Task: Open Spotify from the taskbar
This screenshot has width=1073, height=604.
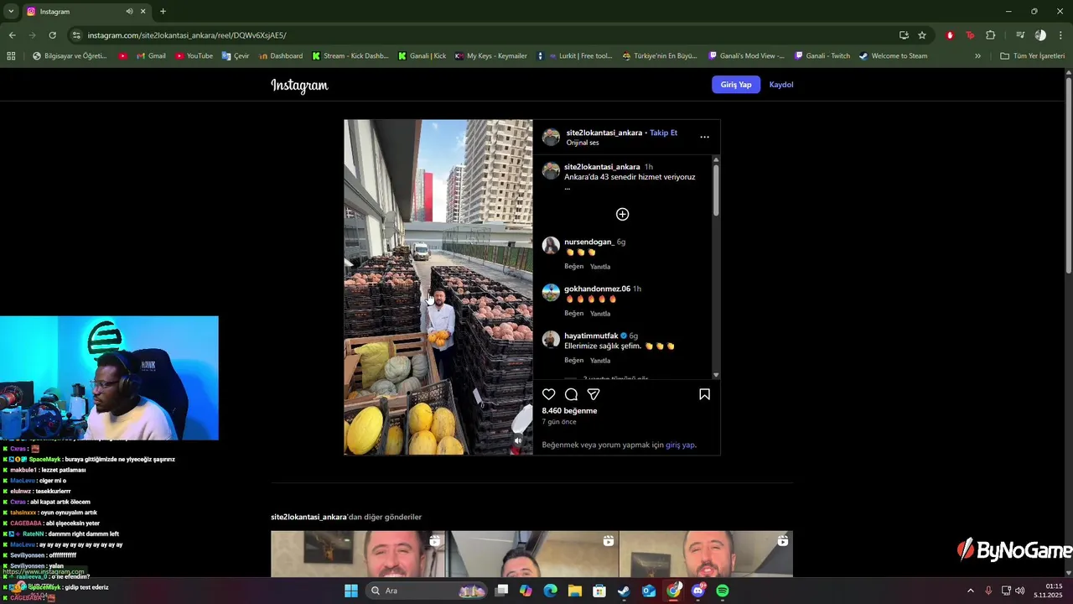Action: click(x=723, y=591)
